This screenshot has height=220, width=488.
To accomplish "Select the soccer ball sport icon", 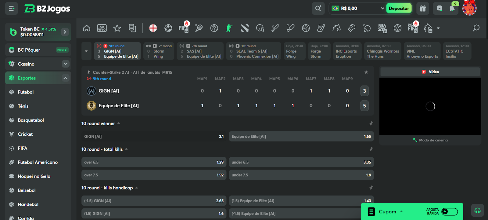I will point(168,28).
